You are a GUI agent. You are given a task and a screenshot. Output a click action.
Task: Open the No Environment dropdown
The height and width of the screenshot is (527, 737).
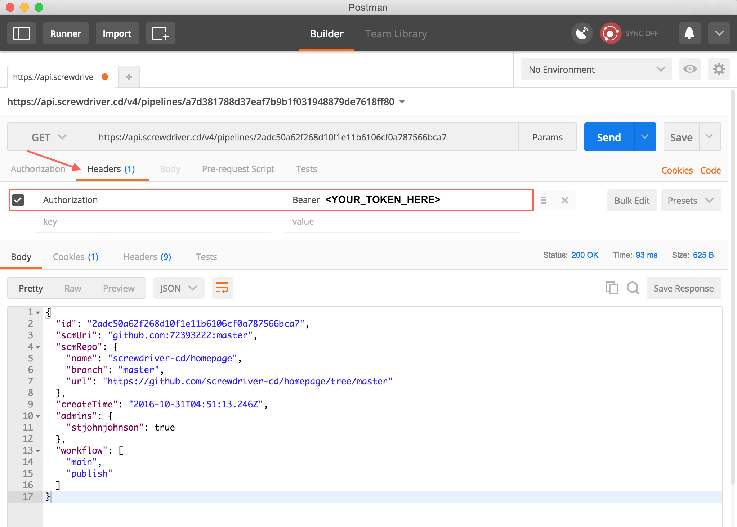tap(596, 69)
